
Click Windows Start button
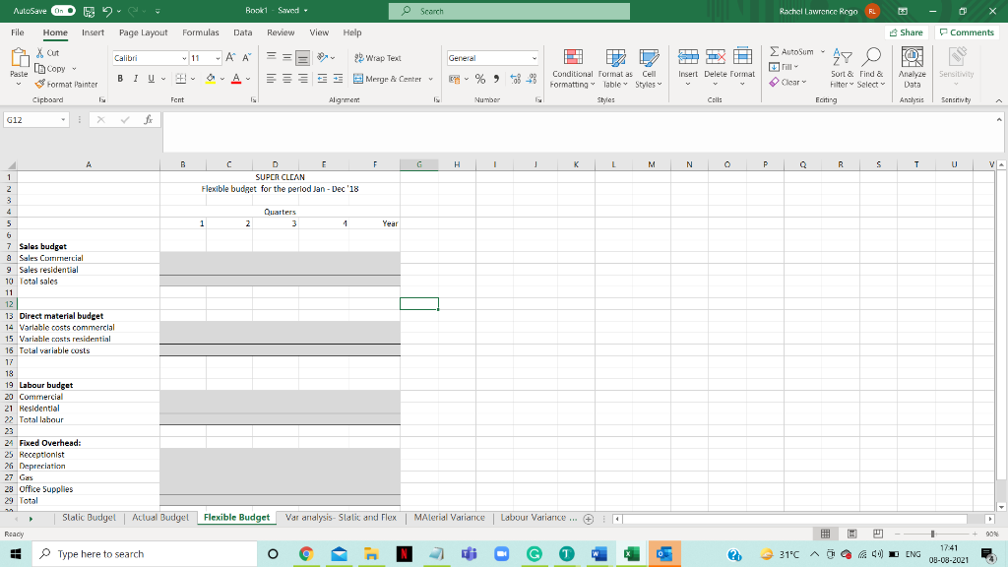[x=16, y=553]
